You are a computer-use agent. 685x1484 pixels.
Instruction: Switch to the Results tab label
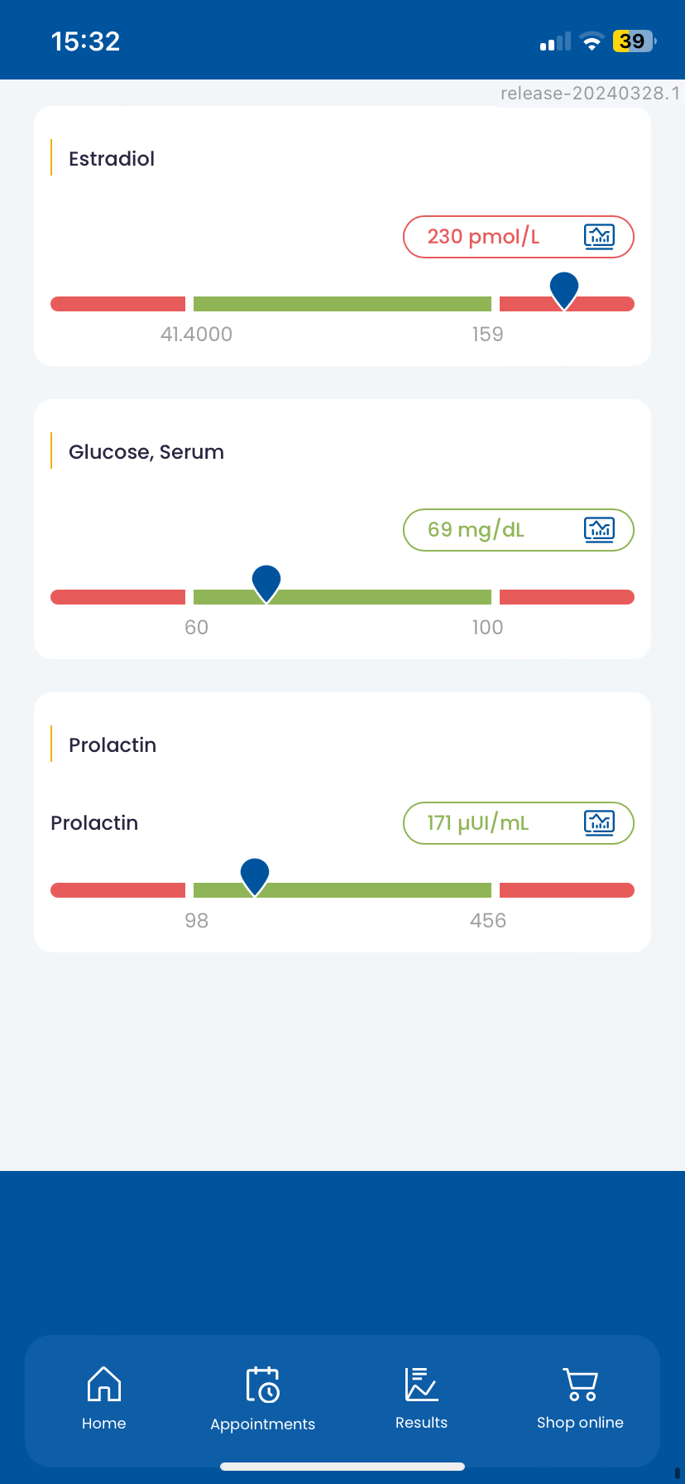coord(422,1423)
